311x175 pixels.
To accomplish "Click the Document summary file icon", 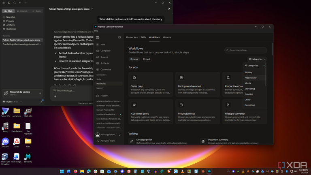I will (203, 141).
